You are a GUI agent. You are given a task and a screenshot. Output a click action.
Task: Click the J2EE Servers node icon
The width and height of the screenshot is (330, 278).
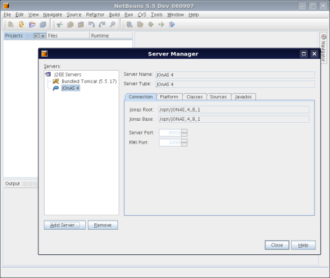pos(48,75)
